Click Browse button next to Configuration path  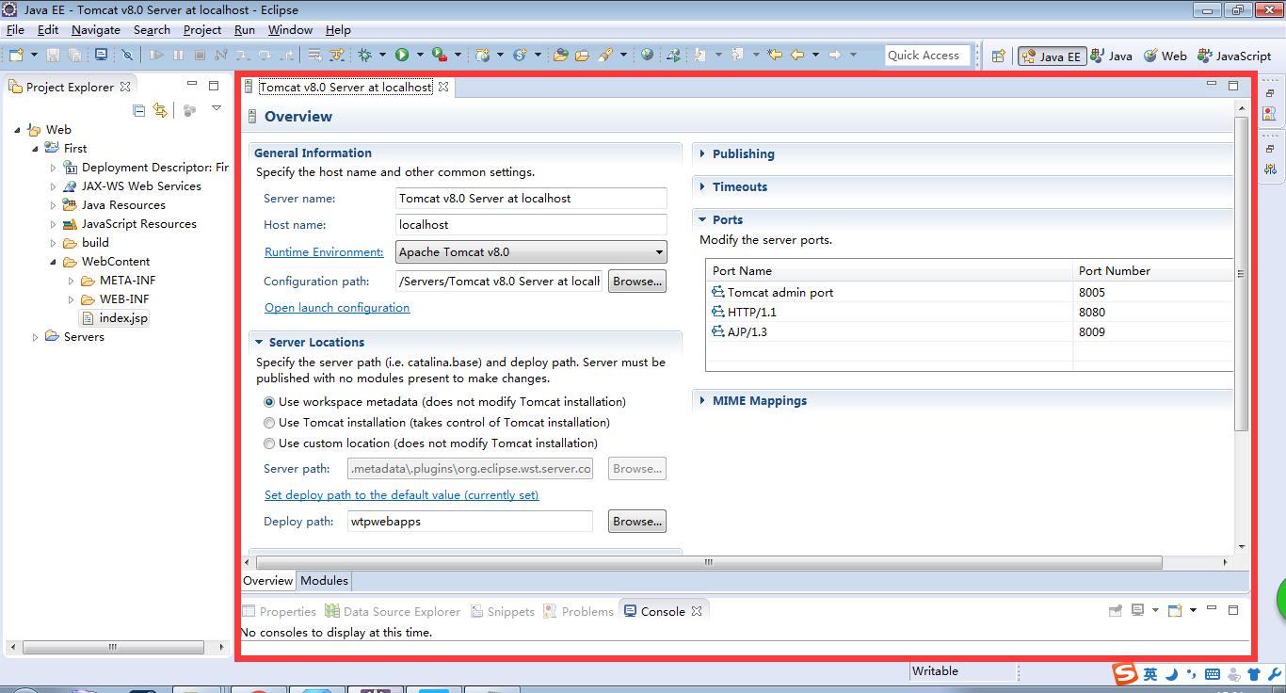coord(637,281)
